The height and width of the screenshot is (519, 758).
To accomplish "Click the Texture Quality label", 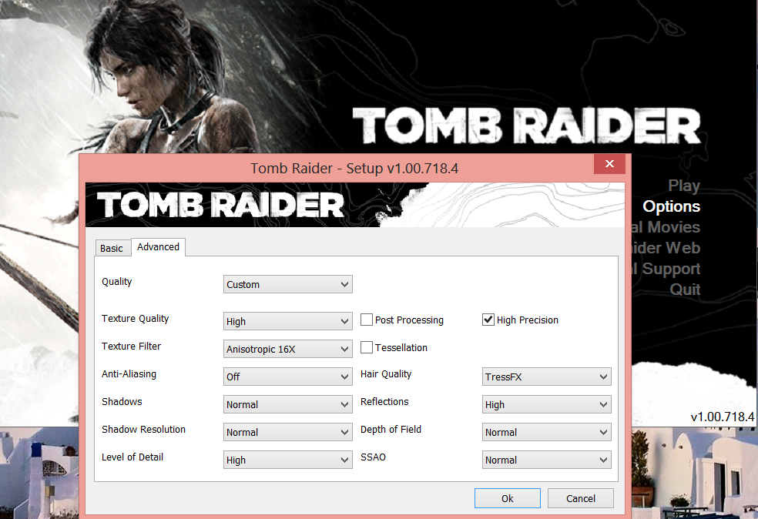I will pyautogui.click(x=136, y=319).
